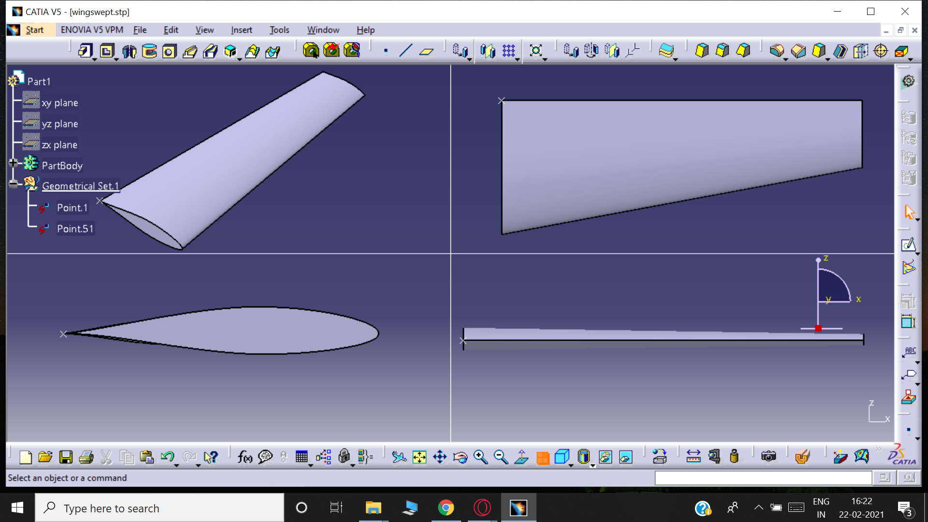The width and height of the screenshot is (928, 522).
Task: Open the Window menu
Action: tap(323, 30)
